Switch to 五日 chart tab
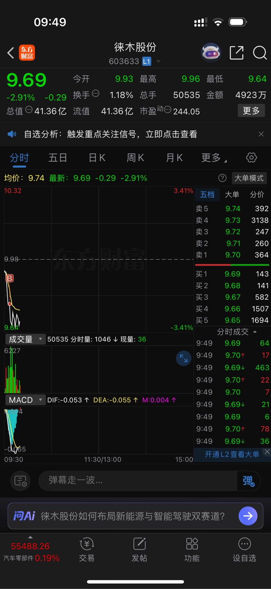Viewport: 271px width, 589px height. point(58,158)
